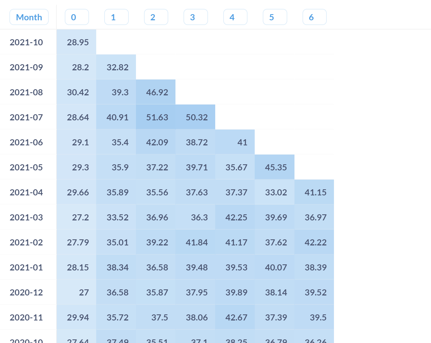This screenshot has height=343, width=431.
Task: Click the column 3 header button
Action: [195, 17]
